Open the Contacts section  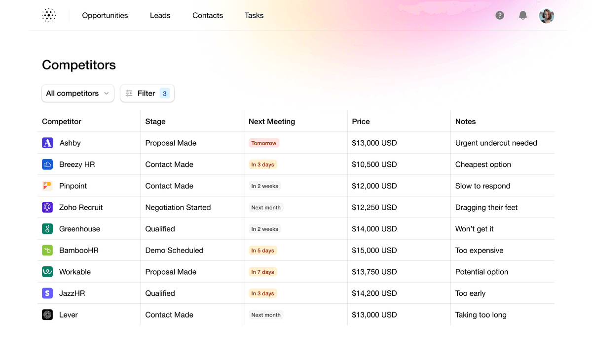208,15
